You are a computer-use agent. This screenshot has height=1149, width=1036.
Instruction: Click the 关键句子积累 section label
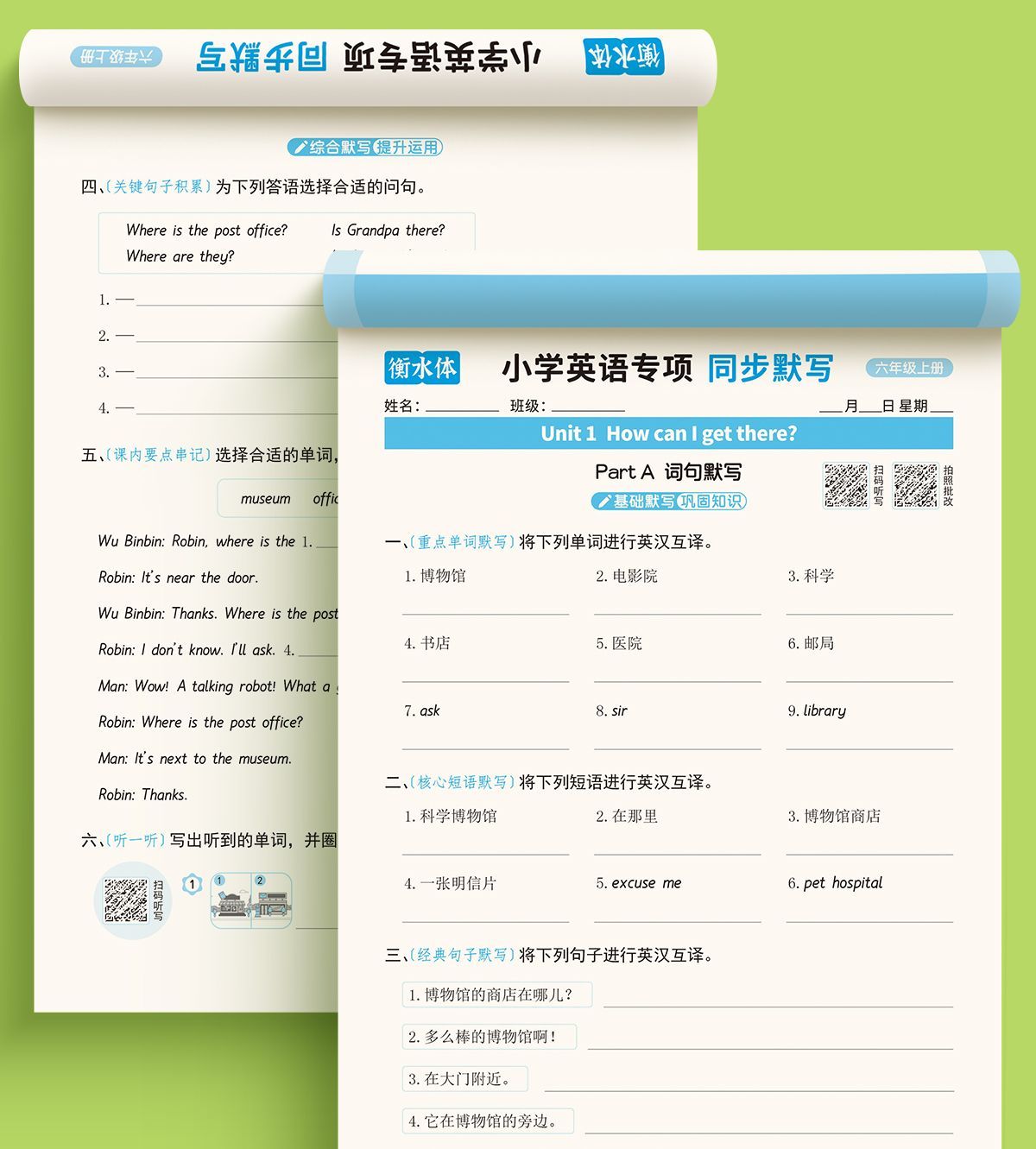pos(158,186)
